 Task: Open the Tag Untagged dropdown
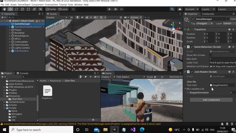coord(205,24)
